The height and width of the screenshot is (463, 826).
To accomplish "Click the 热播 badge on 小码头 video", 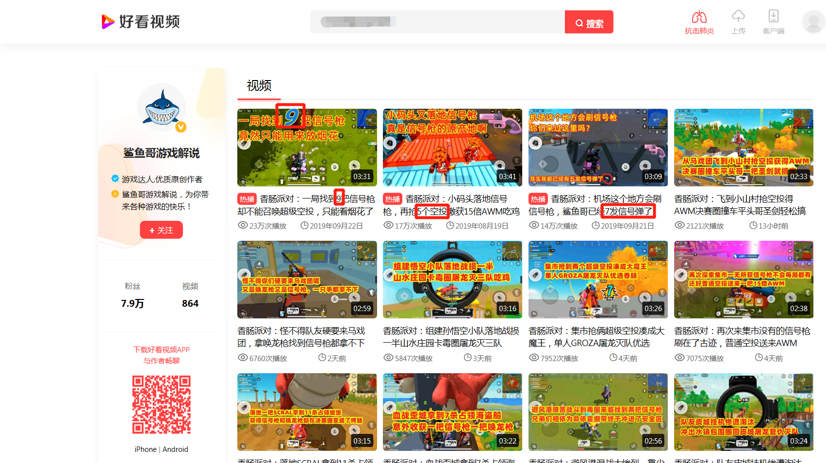I will [x=393, y=199].
